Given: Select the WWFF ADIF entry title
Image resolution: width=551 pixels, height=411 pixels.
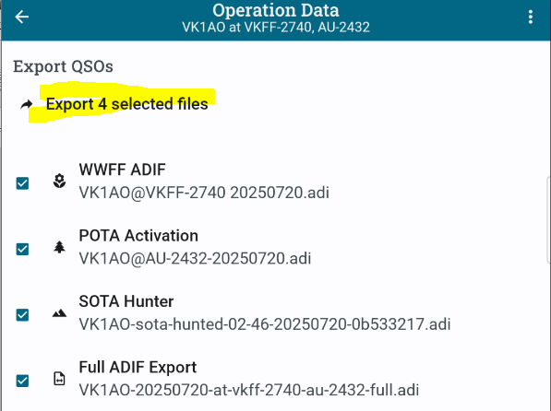Looking at the screenshot, I should 122,170.
